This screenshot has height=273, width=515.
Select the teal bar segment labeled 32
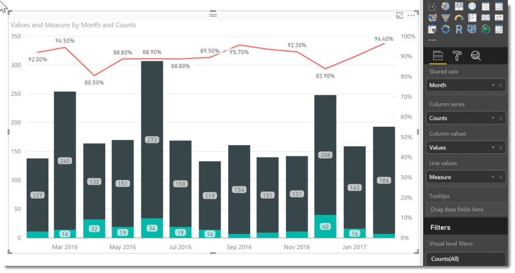(94, 229)
